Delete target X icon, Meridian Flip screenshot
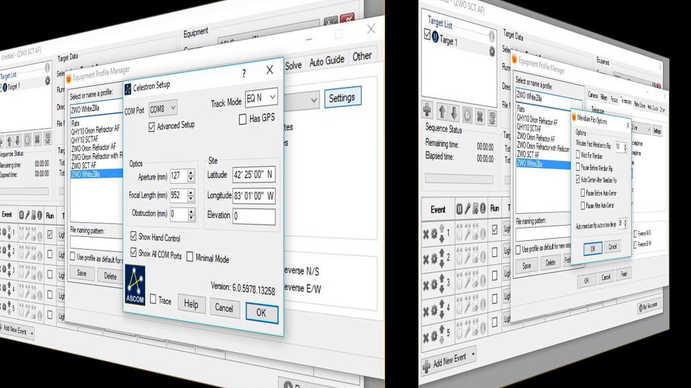 (479, 116)
